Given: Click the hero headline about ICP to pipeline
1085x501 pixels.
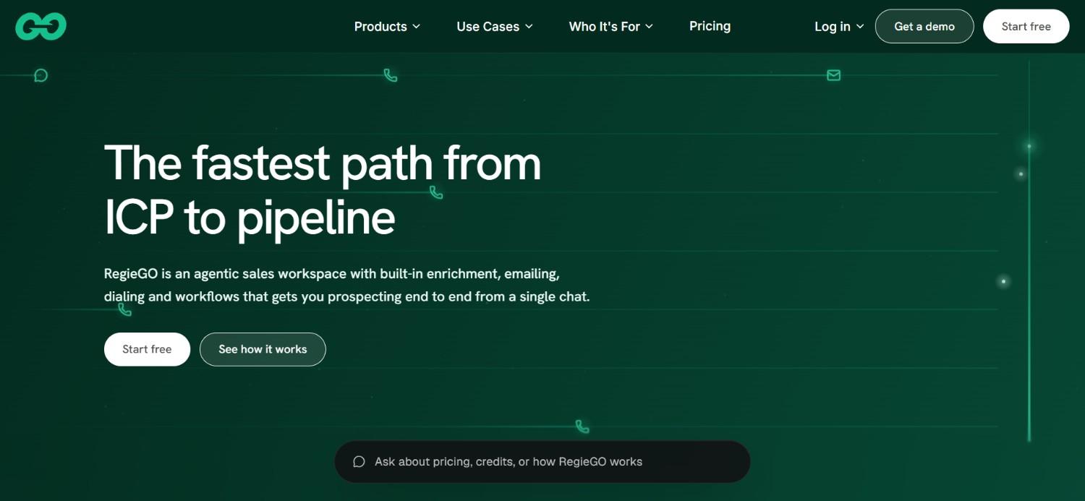Looking at the screenshot, I should click(323, 190).
